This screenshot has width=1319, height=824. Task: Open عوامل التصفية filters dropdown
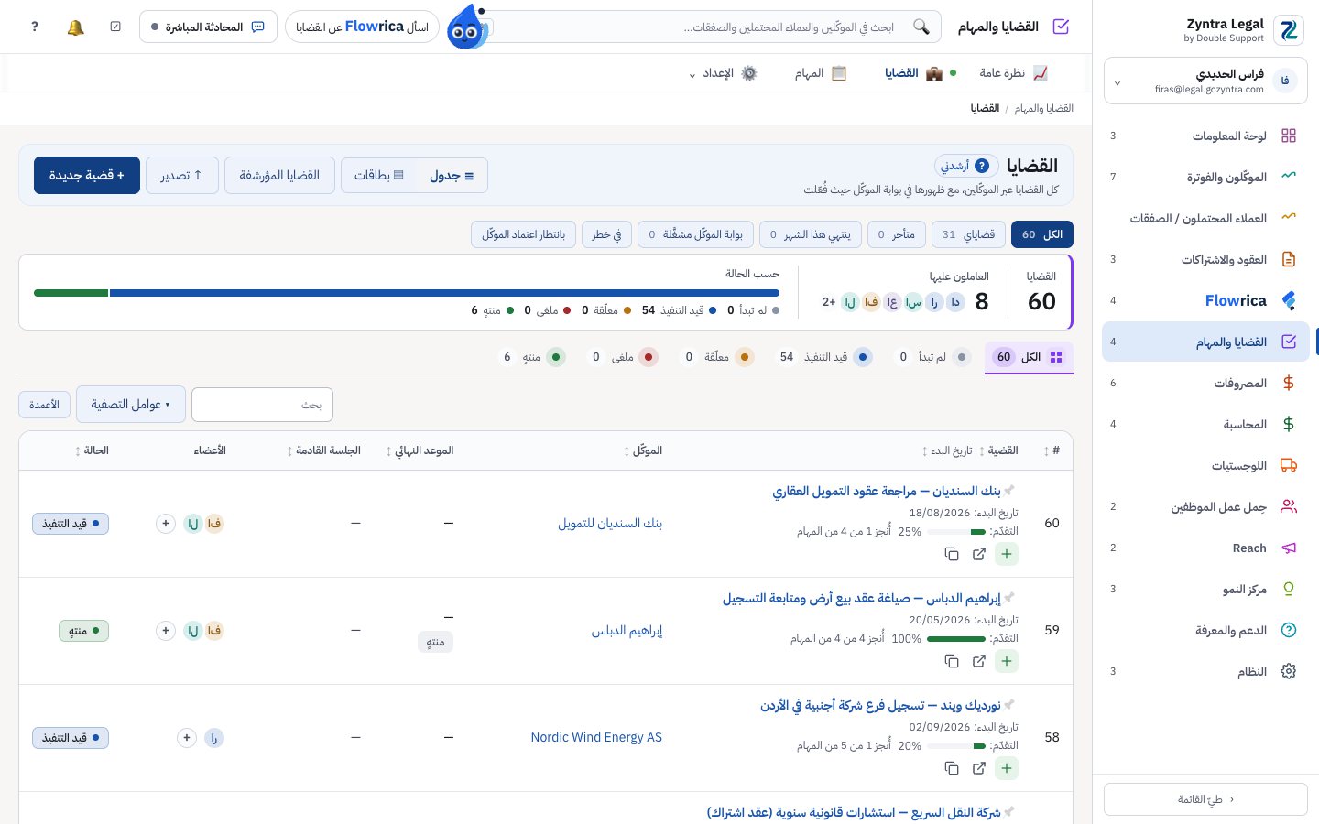(x=131, y=405)
